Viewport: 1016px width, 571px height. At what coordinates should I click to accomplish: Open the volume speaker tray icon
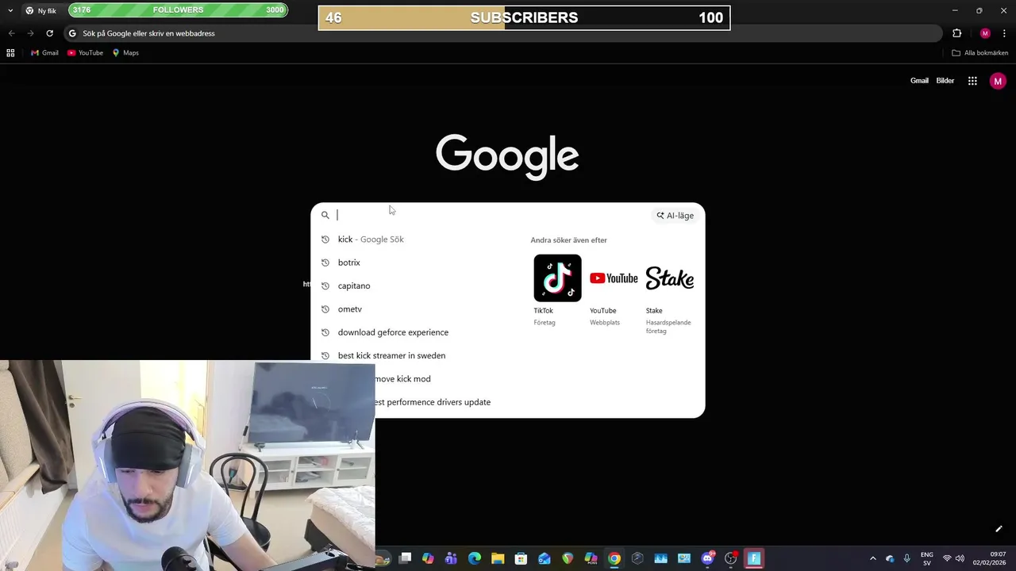click(x=960, y=558)
